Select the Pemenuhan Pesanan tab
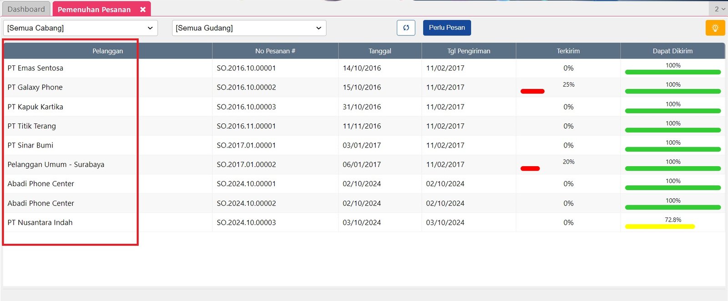Screen dimensions: 728x301 (94, 10)
